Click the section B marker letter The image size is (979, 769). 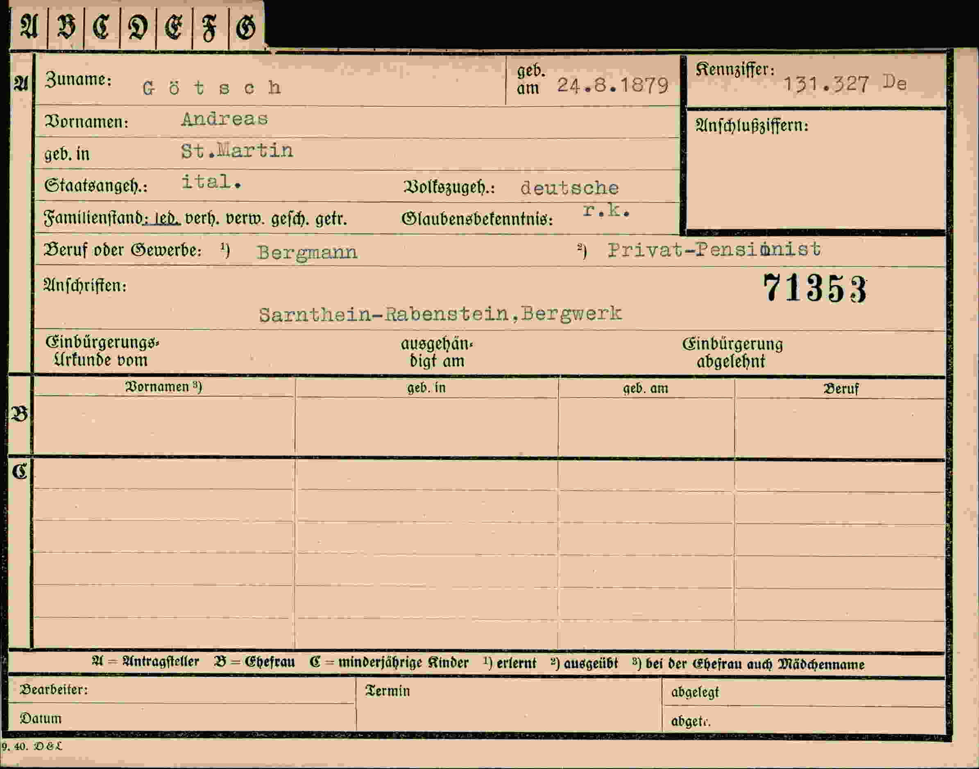click(x=19, y=414)
